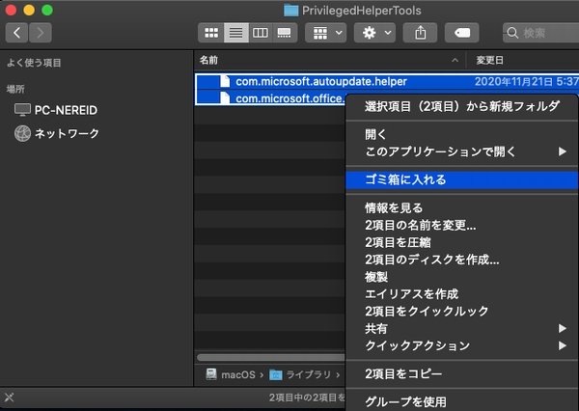Choose 複製 in the context menu
The width and height of the screenshot is (579, 411).
click(x=462, y=277)
